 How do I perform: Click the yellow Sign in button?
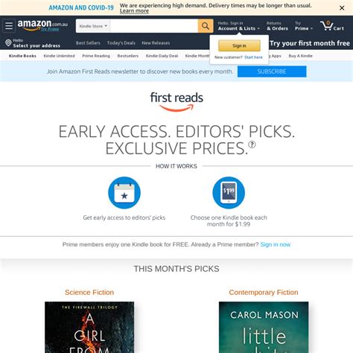pyautogui.click(x=239, y=45)
